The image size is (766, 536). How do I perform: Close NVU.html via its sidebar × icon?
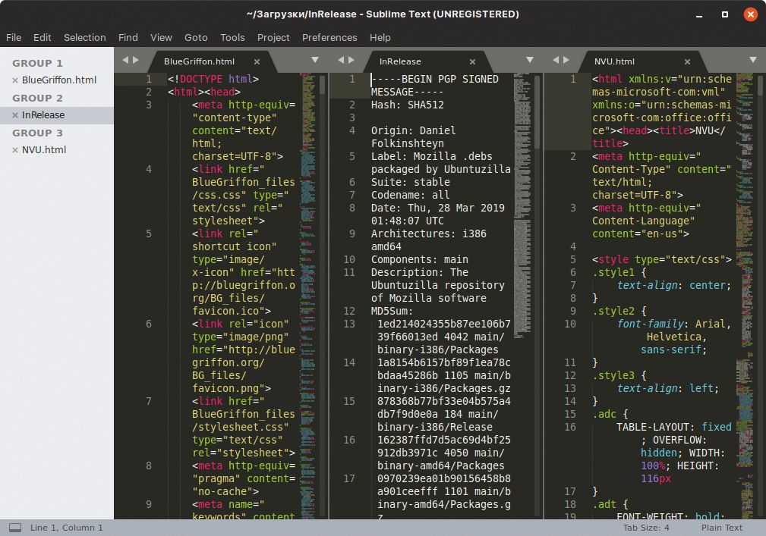coord(14,149)
